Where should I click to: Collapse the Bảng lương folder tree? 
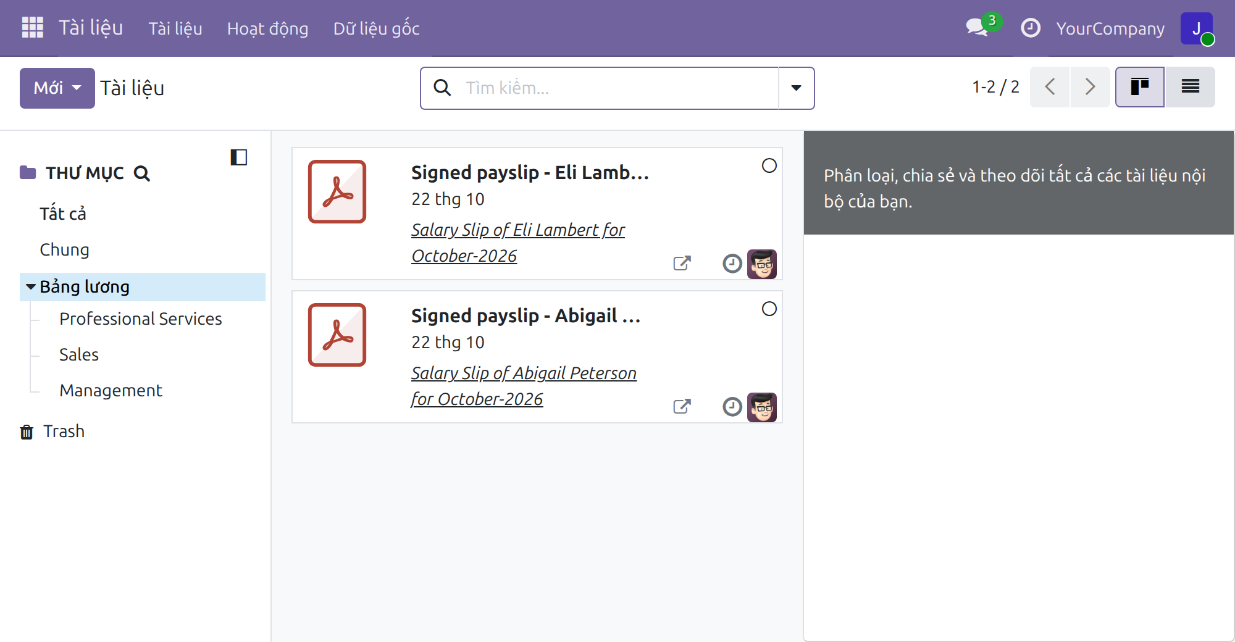click(30, 287)
